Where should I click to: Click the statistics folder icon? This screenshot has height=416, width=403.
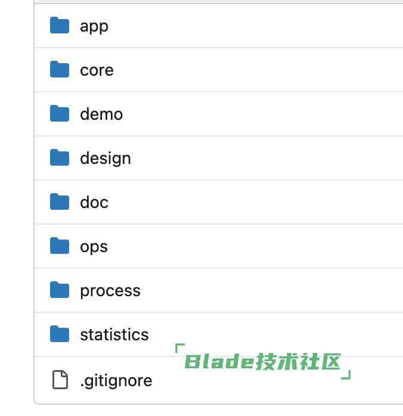coord(60,334)
